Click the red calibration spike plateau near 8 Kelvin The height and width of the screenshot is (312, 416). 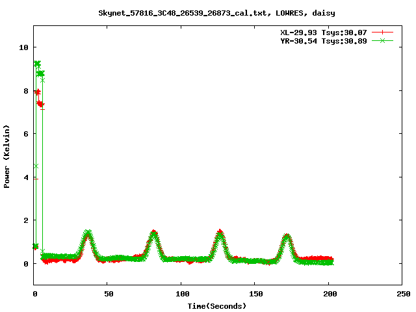[38, 92]
